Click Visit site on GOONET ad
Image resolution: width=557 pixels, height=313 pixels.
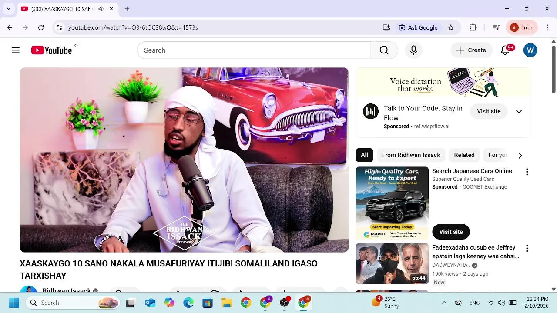click(x=451, y=232)
